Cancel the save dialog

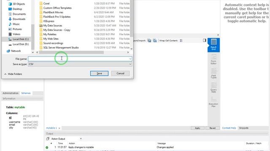coord(120,73)
